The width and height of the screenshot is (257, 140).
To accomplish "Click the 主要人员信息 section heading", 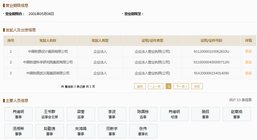I will point(17,101).
